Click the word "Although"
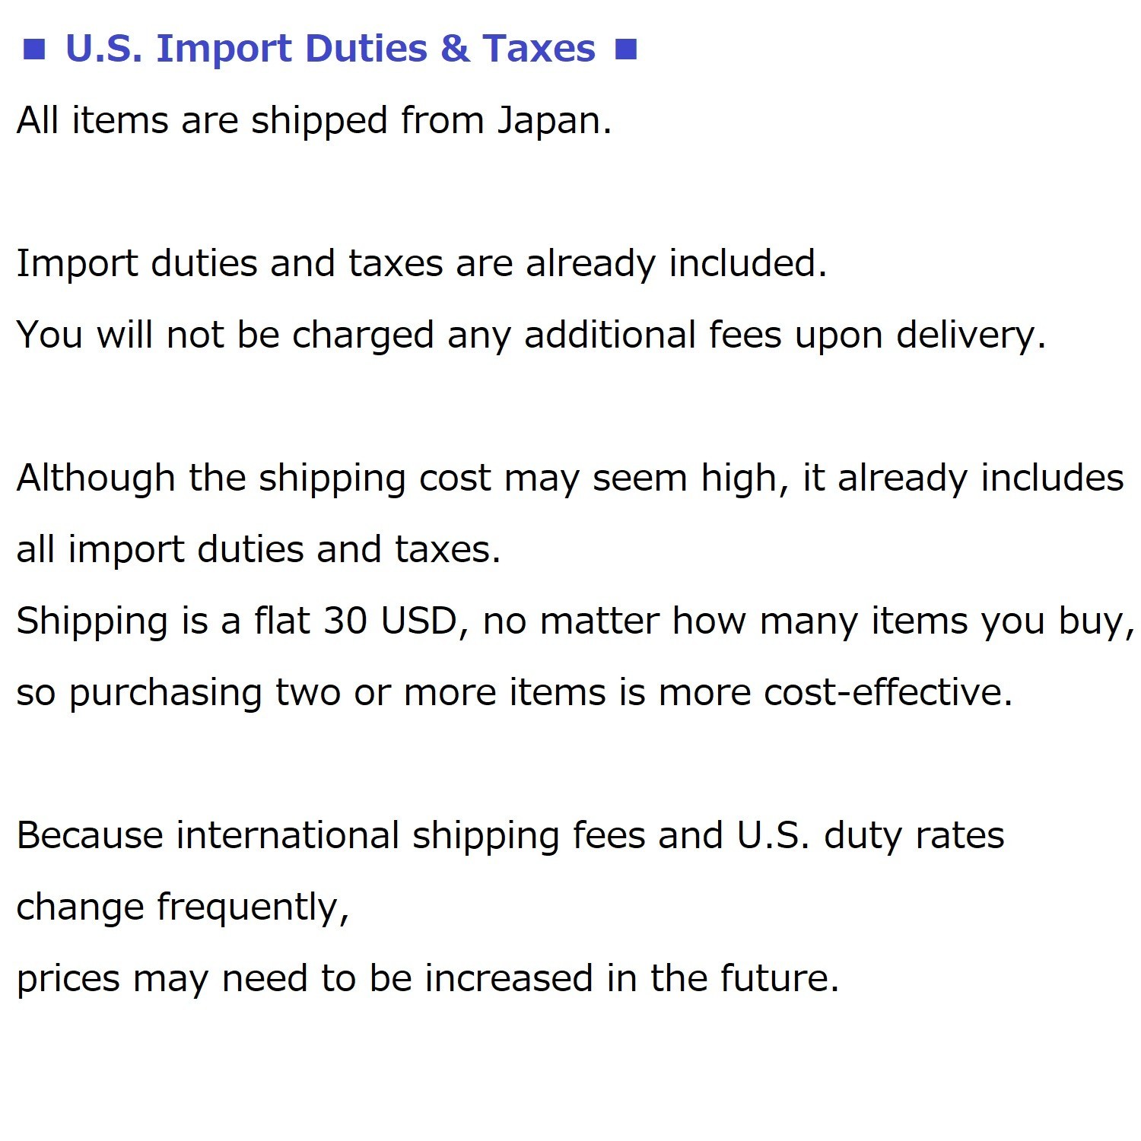1141x1141 pixels. pyautogui.click(x=96, y=478)
